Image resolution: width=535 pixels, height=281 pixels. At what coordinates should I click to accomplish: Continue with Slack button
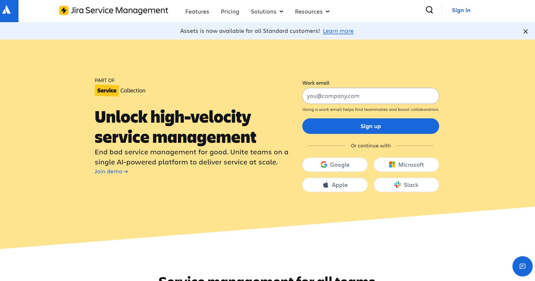point(406,185)
